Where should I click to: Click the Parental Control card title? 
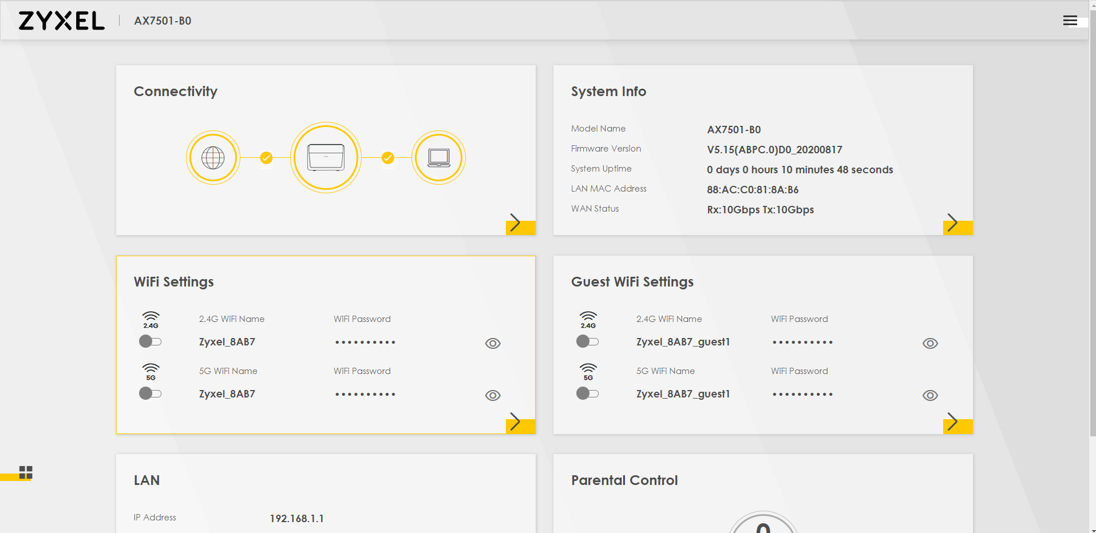click(x=624, y=480)
